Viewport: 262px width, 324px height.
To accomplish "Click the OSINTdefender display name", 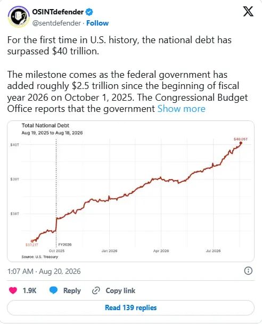I will point(58,12).
